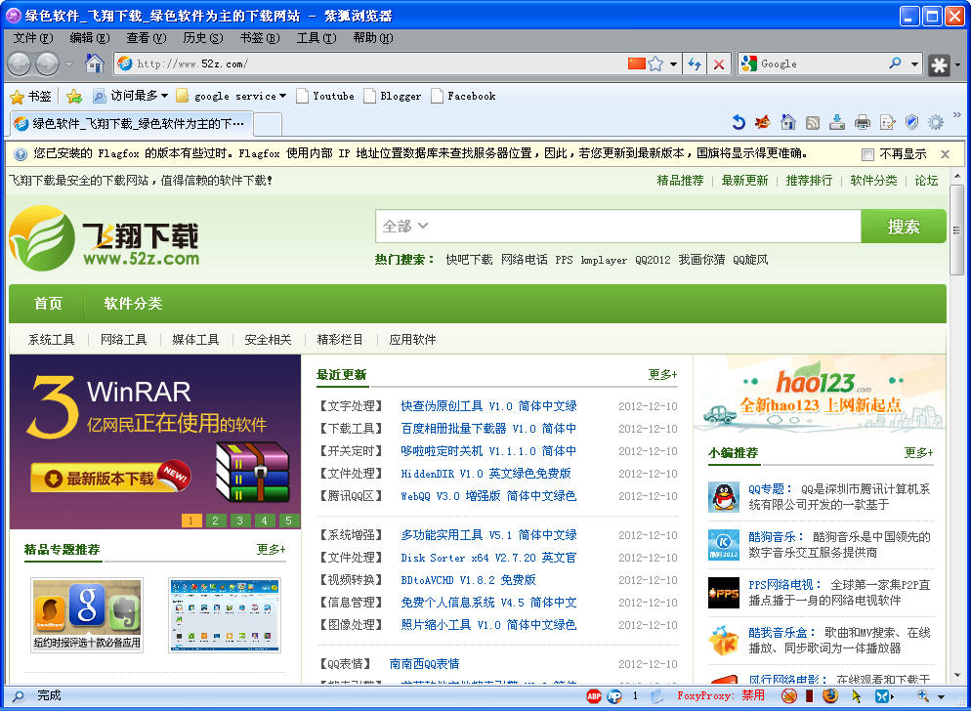This screenshot has height=711, width=971.
Task: Open the printer icon in tab toolbar
Action: (862, 122)
